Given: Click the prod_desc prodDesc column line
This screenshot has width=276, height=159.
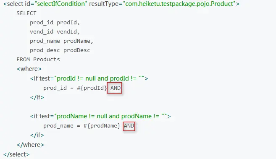Looking at the screenshot, I should point(60,50).
